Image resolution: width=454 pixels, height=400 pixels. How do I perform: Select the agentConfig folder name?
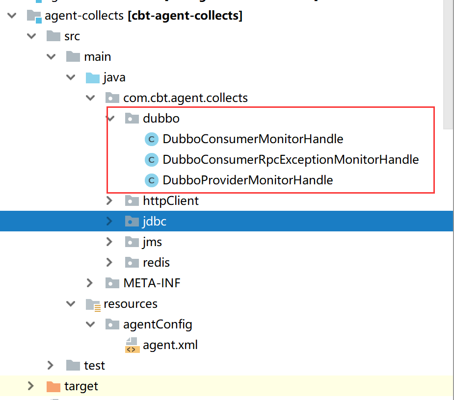point(158,325)
